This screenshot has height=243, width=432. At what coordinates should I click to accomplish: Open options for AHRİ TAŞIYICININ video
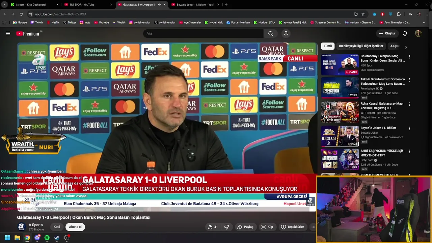coord(409,152)
